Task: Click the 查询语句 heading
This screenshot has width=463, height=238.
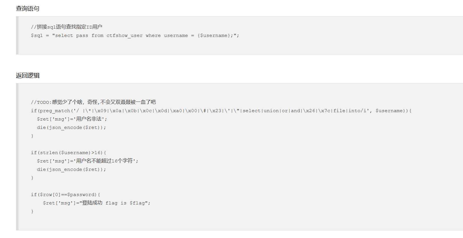Action: click(27, 9)
